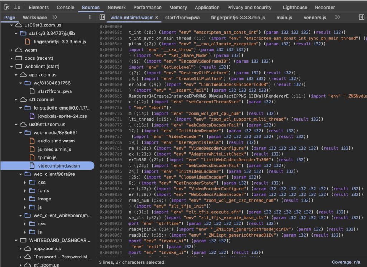Click the frame icon beside docs (recent)
Viewport: 367px width, 267px height.
(19, 58)
